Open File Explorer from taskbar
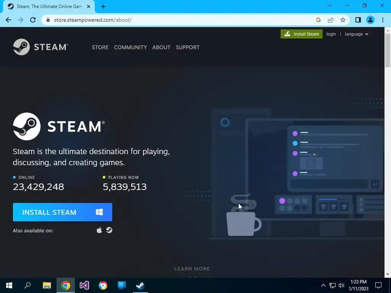 (x=47, y=285)
